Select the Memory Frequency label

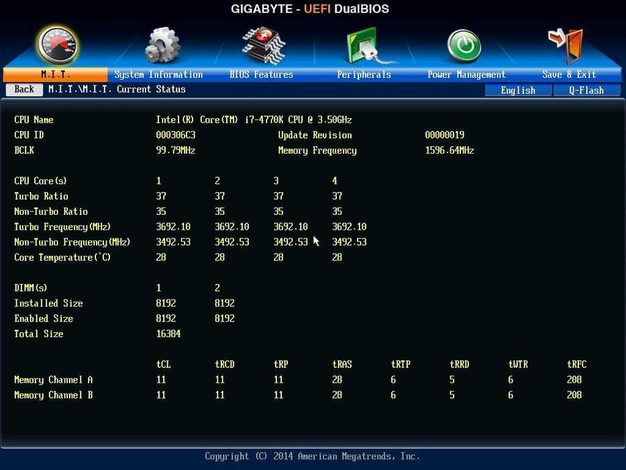[x=317, y=150]
